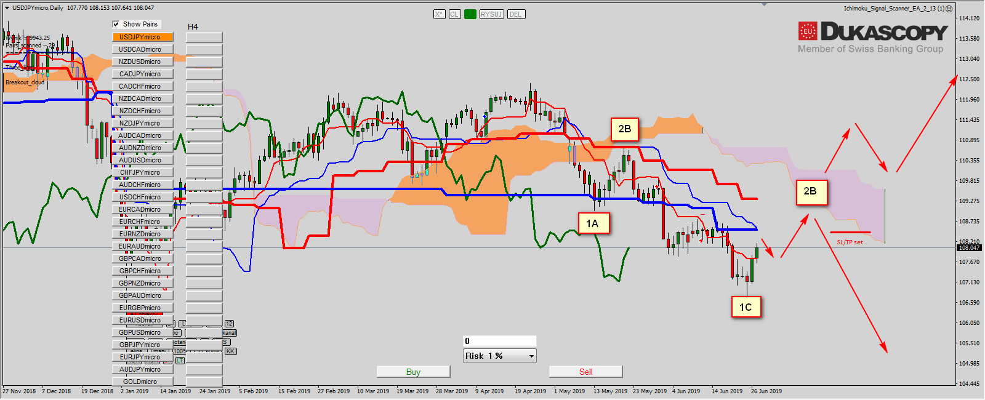
Task: Click the small KK button
Action: coord(230,351)
